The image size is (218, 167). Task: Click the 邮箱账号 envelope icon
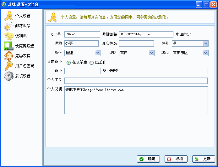(8, 26)
